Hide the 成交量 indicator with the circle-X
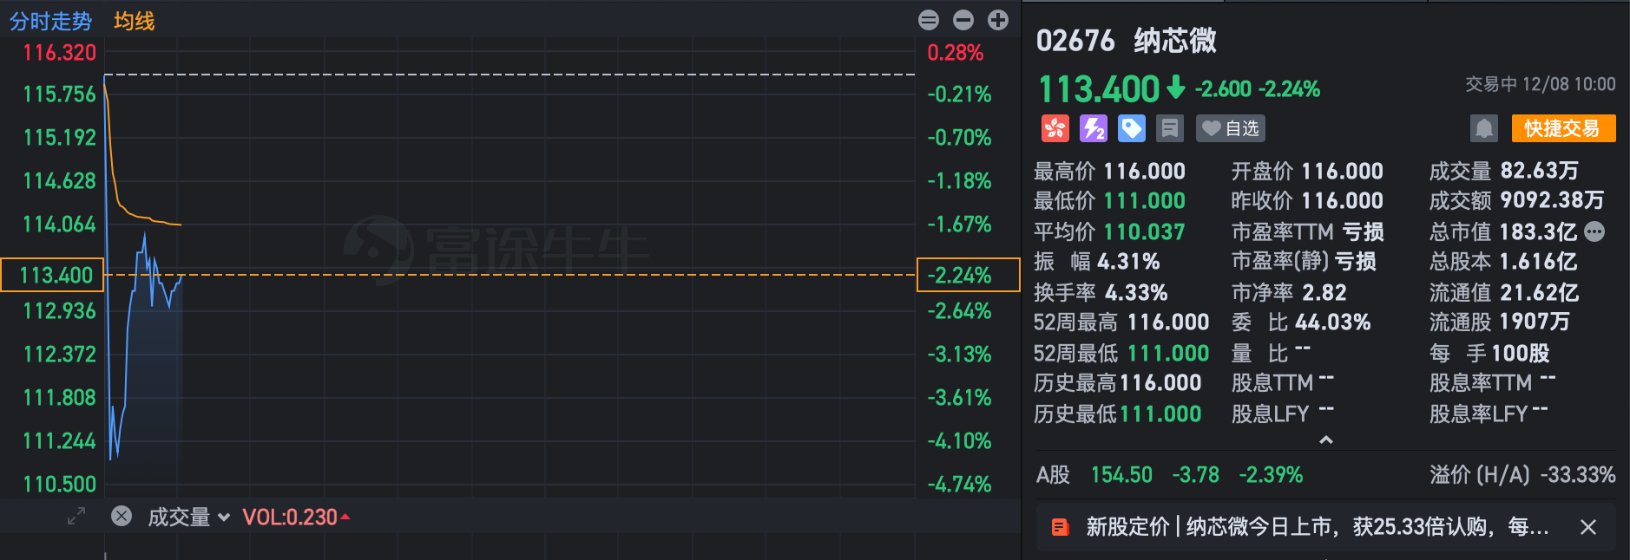This screenshot has height=560, width=1630. point(121,516)
